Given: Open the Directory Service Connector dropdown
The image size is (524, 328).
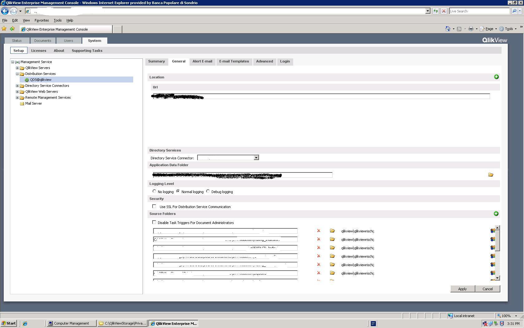Looking at the screenshot, I should click(256, 158).
